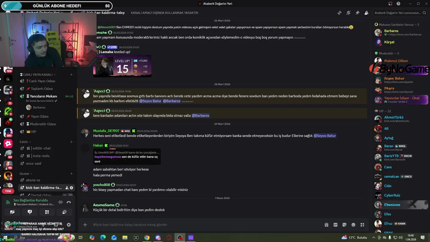This screenshot has height=242, width=430.
Task: Toggle camera on in voice panel
Action: click(12, 212)
